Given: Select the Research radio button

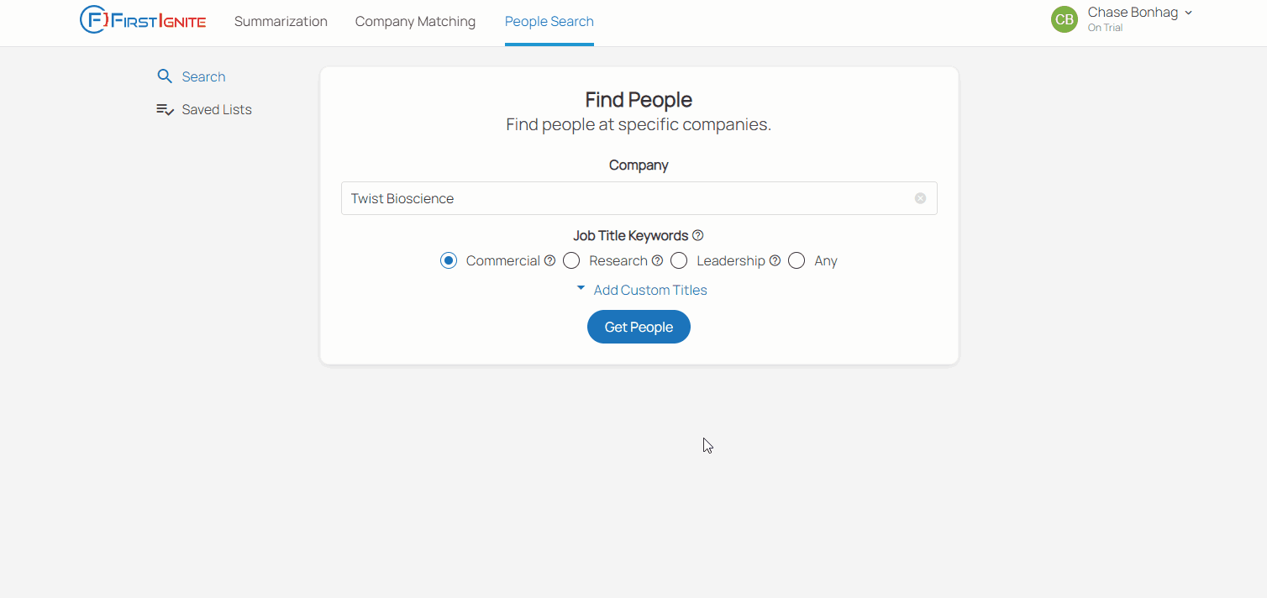Looking at the screenshot, I should pos(571,260).
